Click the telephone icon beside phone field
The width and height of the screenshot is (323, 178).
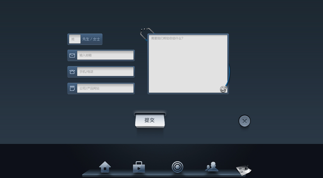(72, 72)
